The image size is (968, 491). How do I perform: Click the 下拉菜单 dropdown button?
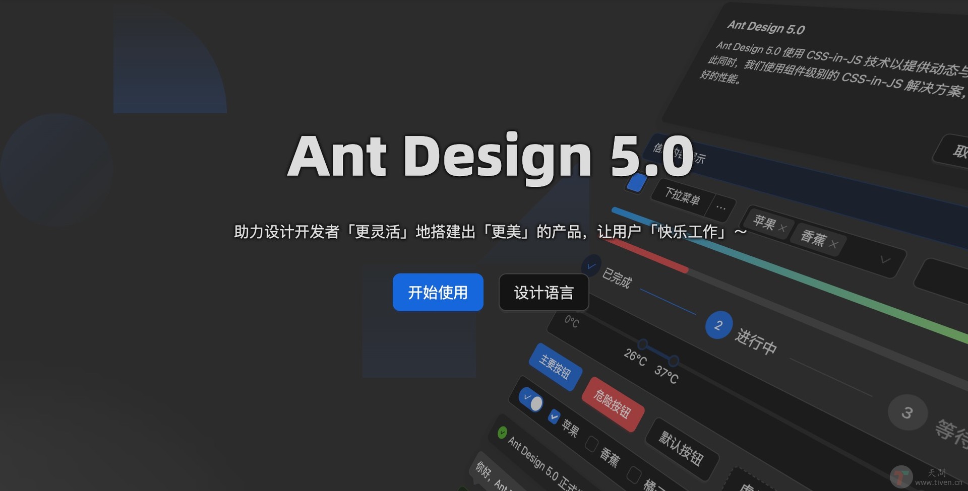pyautogui.click(x=682, y=196)
